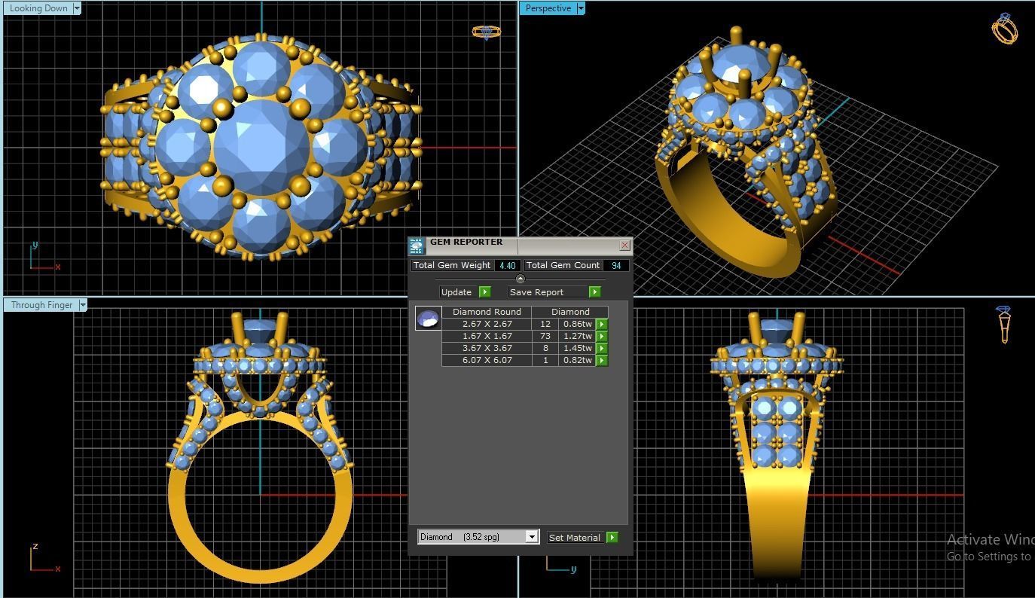Viewport: 1035px width, 598px height.
Task: Select the 3.67 X 3.67 size cell
Action: pos(487,348)
